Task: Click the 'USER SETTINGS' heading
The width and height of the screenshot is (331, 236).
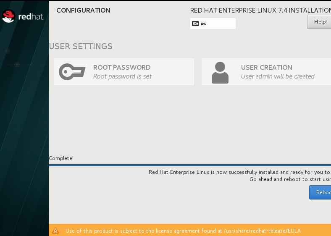Action: [81, 47]
